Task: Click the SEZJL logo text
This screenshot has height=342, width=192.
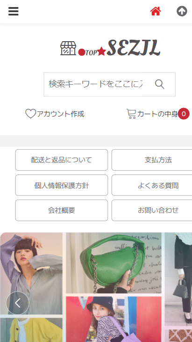Action: [134, 48]
